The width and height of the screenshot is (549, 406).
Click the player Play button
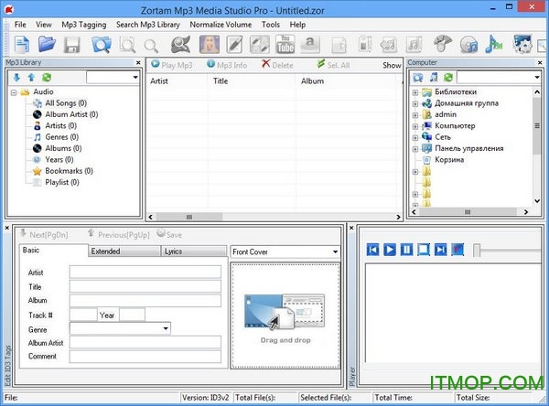390,250
